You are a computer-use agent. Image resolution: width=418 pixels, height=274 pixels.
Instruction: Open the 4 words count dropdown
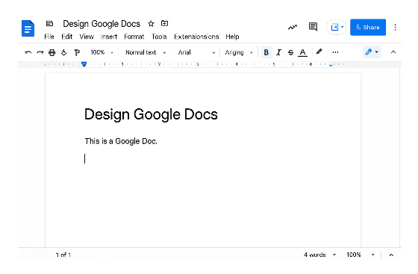point(319,255)
